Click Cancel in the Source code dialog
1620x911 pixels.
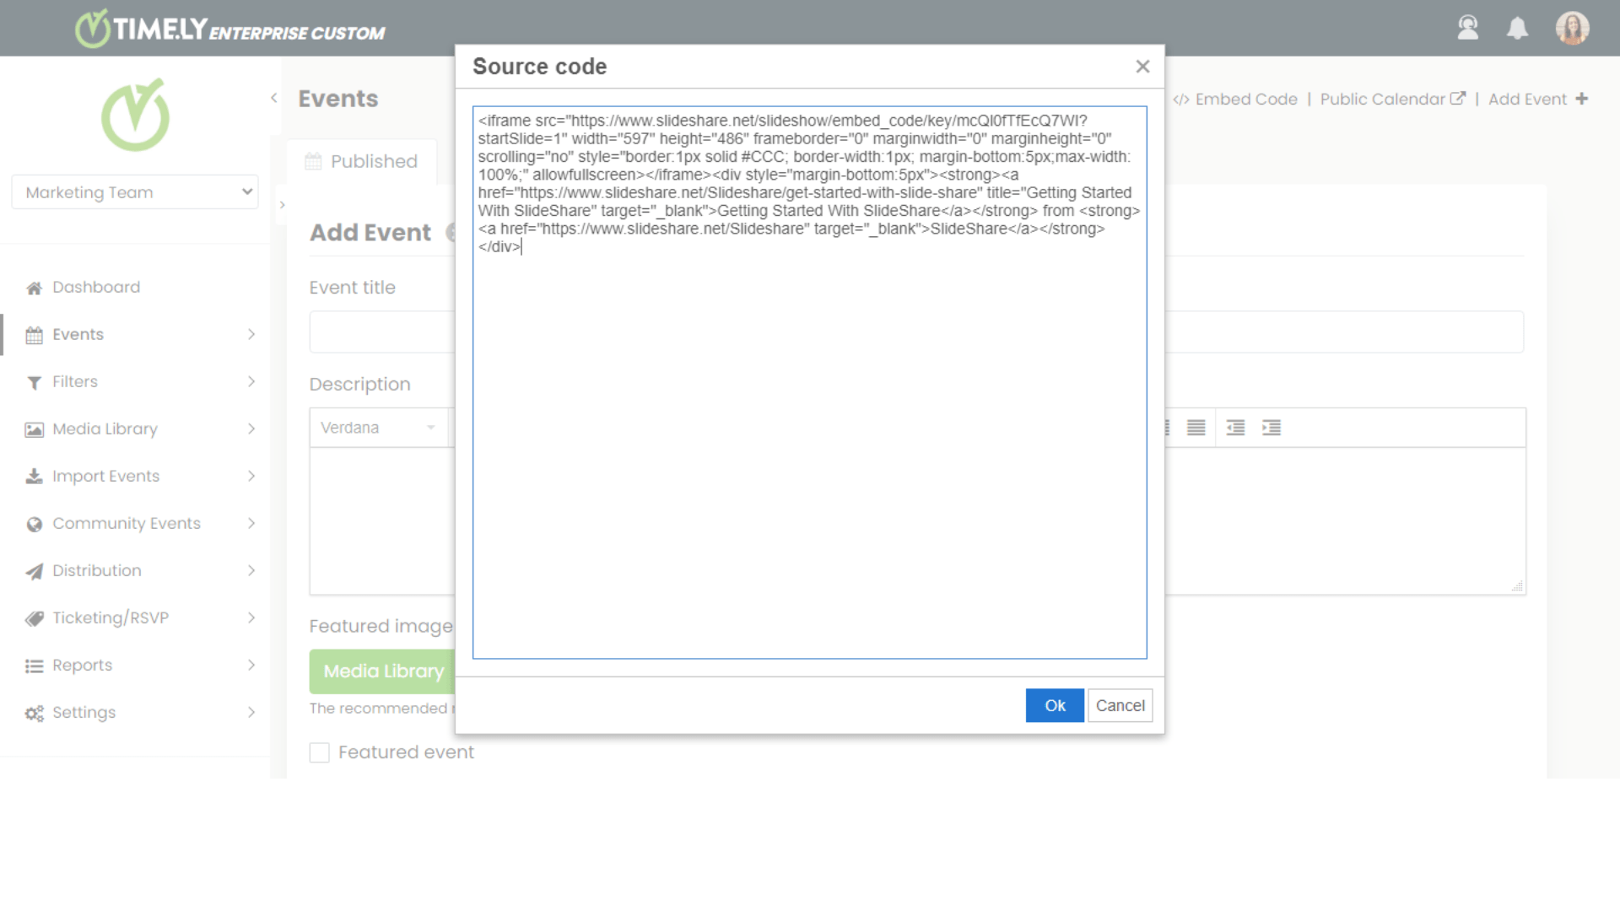tap(1120, 705)
